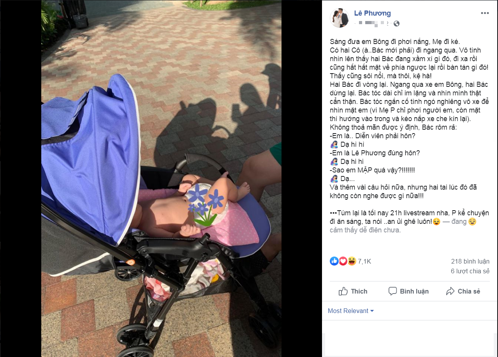Click the public globe privacy icon
This screenshot has height=357, width=498.
pyautogui.click(x=396, y=24)
